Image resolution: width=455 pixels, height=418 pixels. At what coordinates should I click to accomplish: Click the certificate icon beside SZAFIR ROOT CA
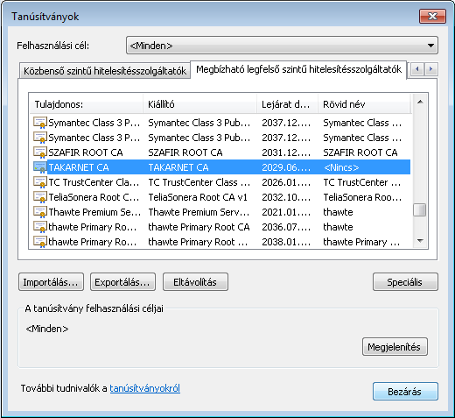pos(40,152)
